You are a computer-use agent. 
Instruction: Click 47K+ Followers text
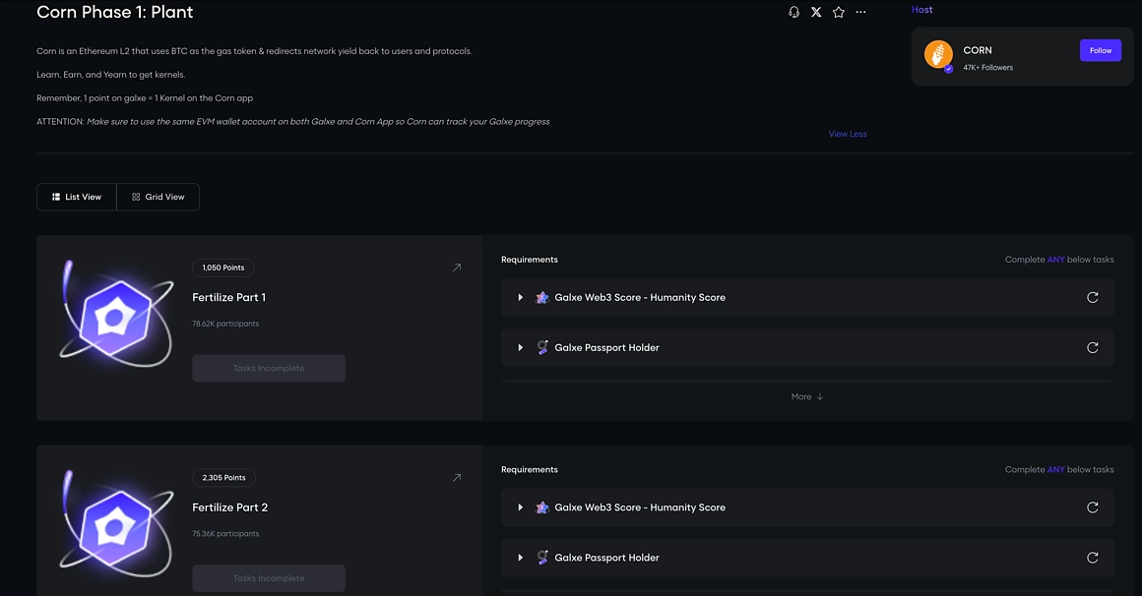pos(987,68)
